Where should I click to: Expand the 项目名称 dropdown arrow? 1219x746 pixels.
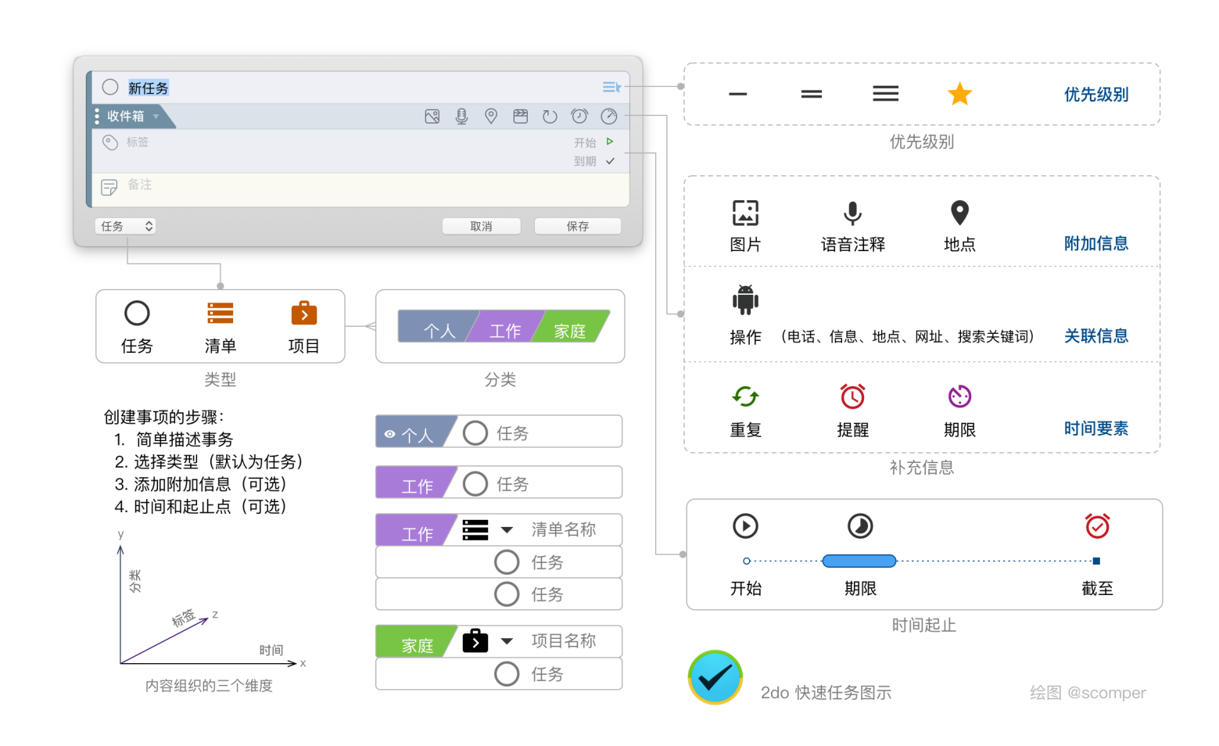[x=507, y=641]
